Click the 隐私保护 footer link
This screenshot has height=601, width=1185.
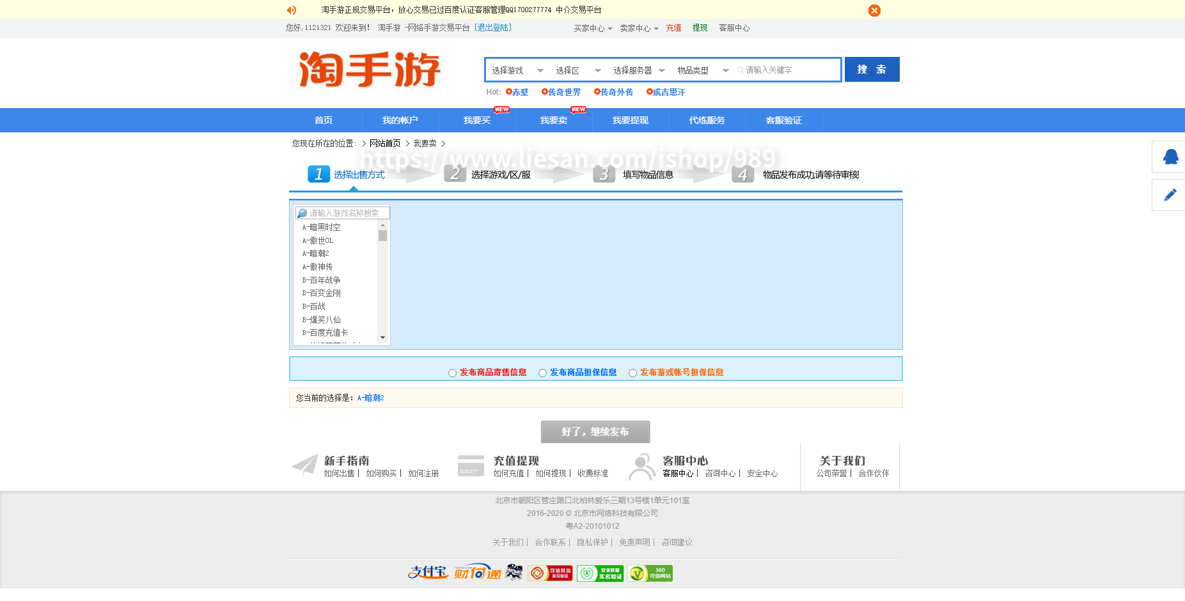coord(592,542)
